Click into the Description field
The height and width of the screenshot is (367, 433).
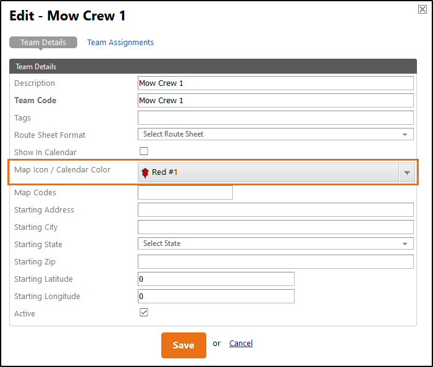[x=275, y=83]
